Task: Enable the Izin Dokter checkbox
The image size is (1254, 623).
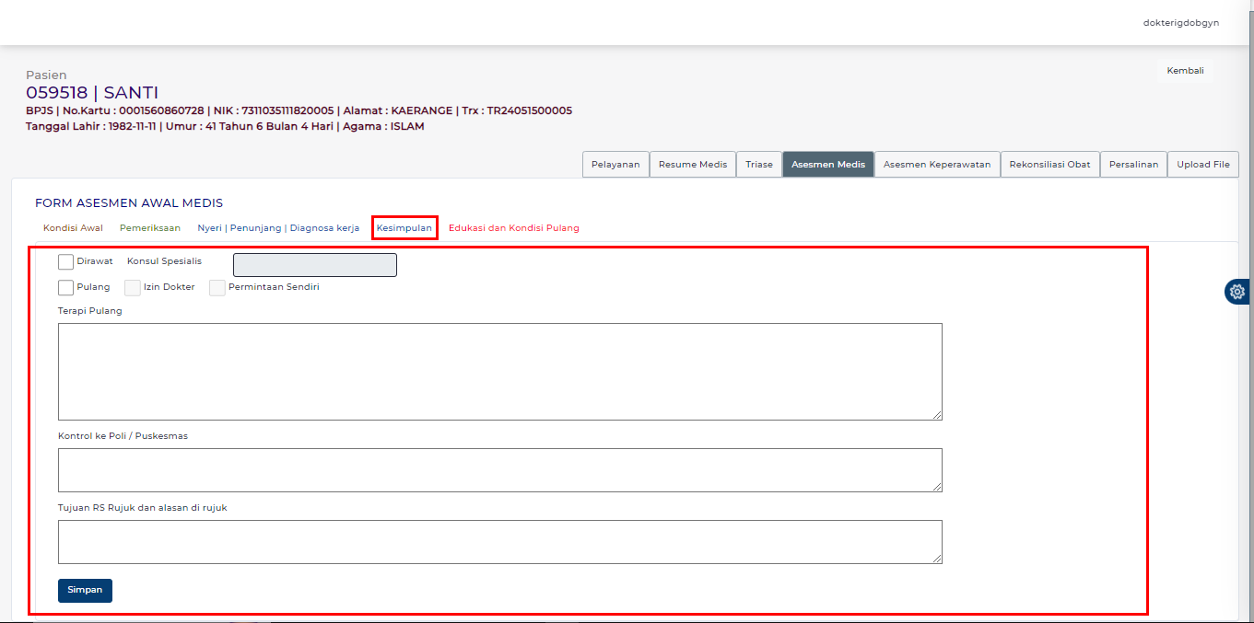Action: coord(133,288)
